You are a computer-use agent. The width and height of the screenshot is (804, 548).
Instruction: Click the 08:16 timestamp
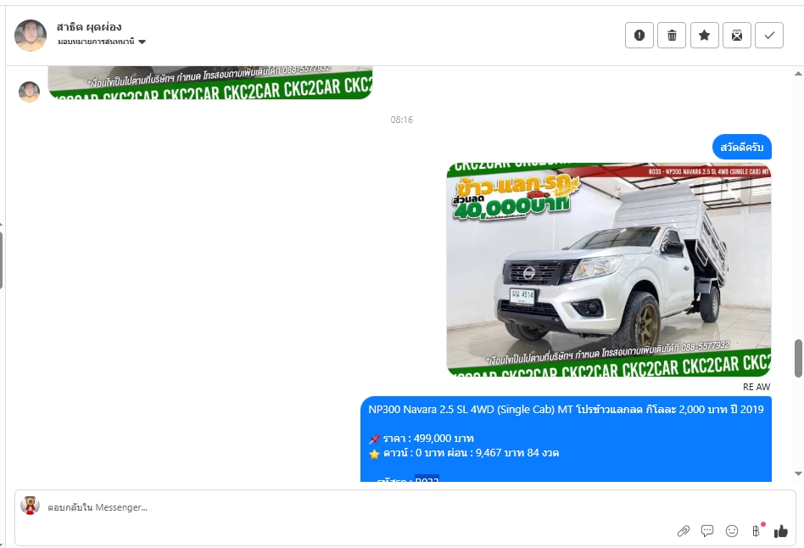pyautogui.click(x=401, y=120)
